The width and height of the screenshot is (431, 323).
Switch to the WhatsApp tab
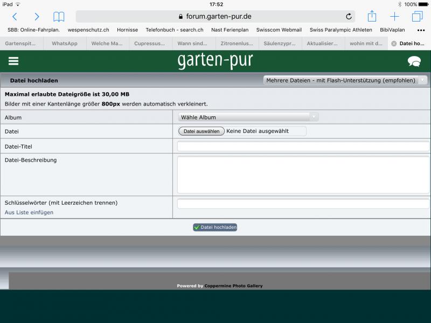coord(65,44)
